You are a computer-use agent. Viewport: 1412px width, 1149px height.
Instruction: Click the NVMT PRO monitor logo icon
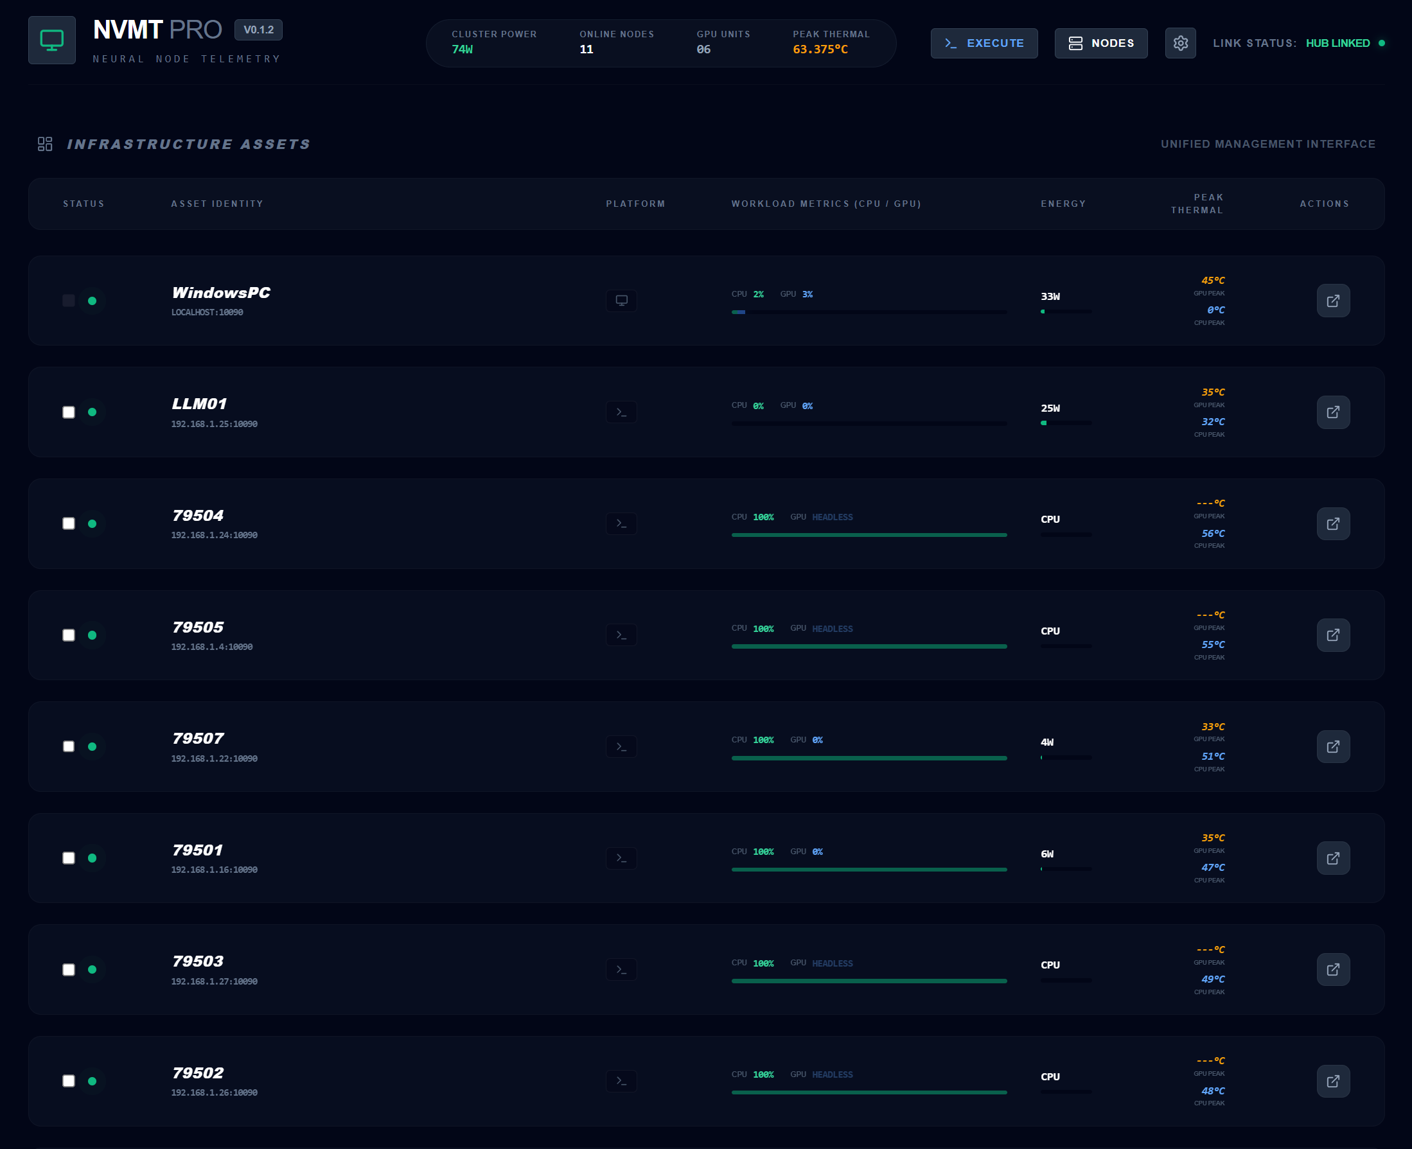point(51,40)
